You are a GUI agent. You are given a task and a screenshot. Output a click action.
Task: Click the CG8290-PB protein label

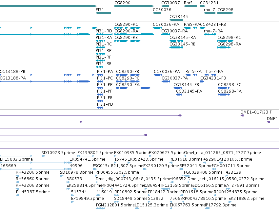[128, 72]
